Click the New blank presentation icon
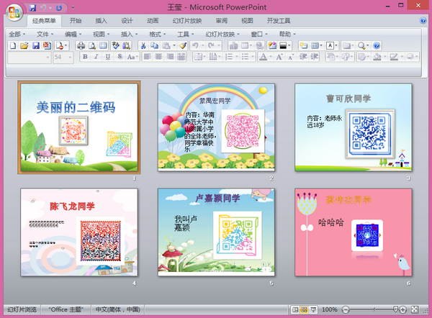The width and height of the screenshot is (432, 318). click(13, 45)
